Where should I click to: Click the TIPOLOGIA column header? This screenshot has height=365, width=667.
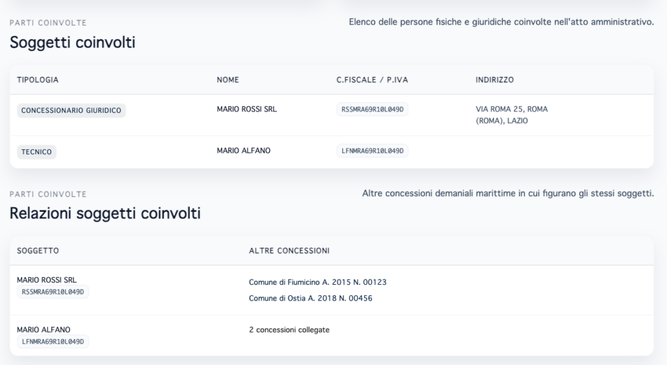[38, 80]
